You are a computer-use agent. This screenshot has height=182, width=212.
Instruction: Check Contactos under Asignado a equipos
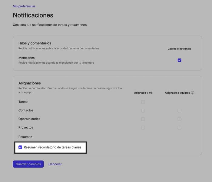[179, 110]
